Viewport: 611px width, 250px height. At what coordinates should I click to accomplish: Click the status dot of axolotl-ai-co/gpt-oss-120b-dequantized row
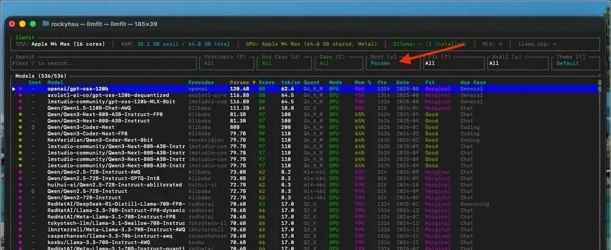point(20,95)
